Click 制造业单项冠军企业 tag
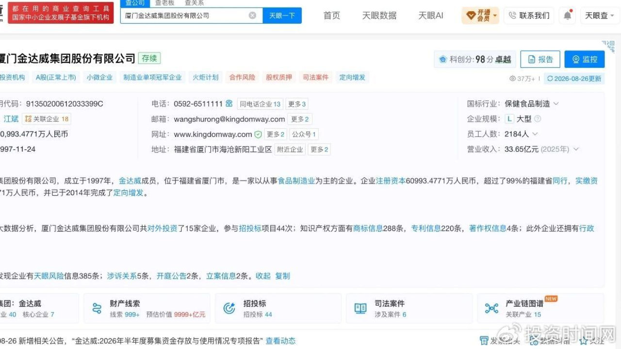 pos(152,77)
